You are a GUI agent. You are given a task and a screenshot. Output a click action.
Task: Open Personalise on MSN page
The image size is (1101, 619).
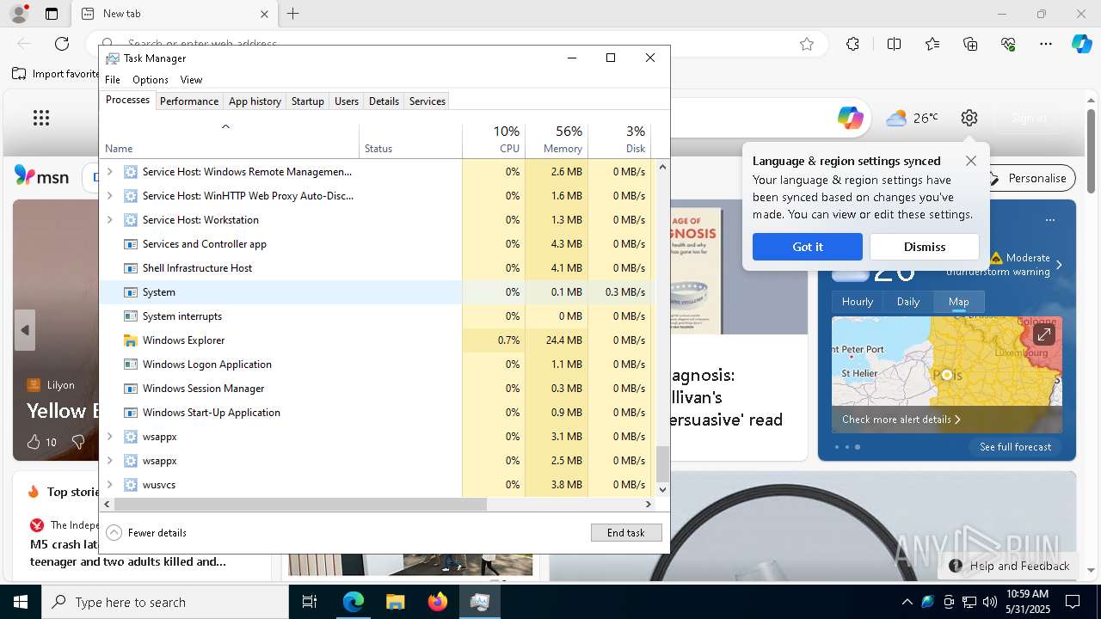1028,178
